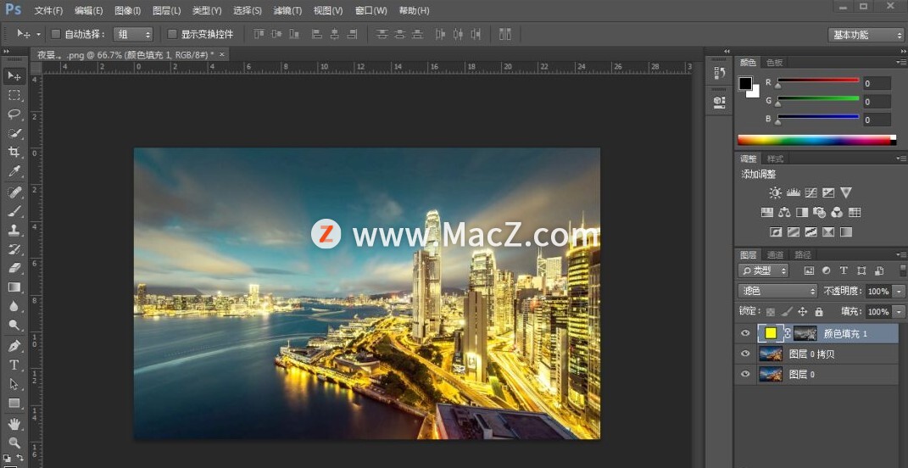Open the 3D panel icon in dock

point(719,102)
